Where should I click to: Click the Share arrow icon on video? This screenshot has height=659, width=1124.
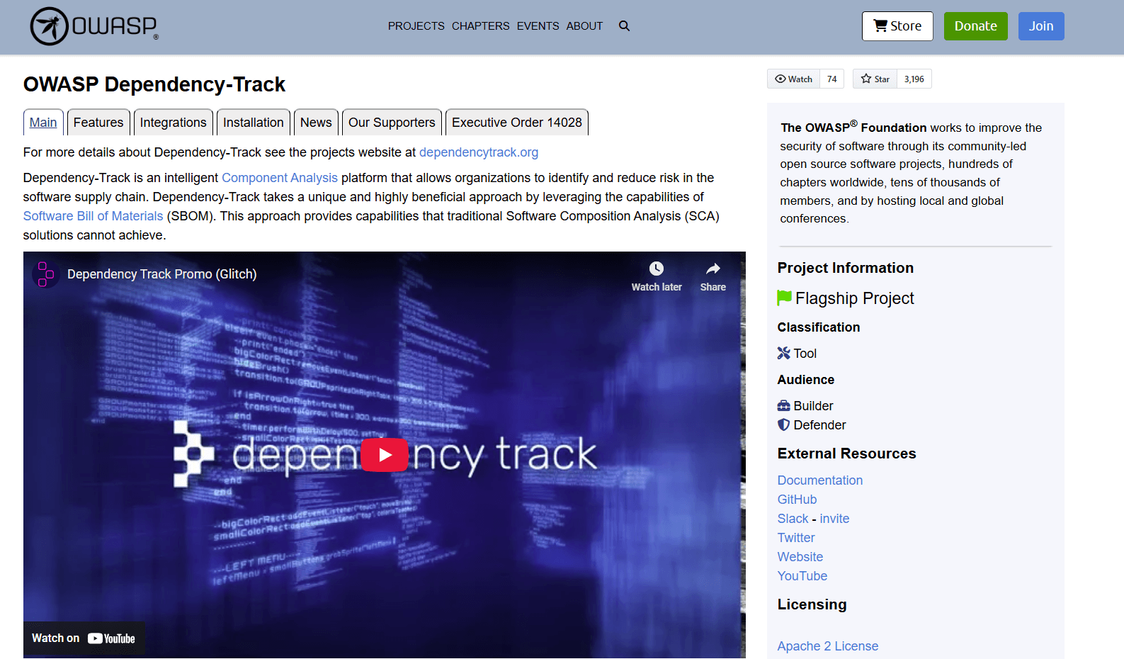pyautogui.click(x=713, y=269)
